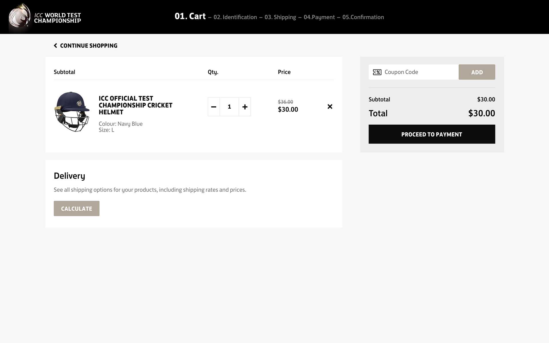
Task: Click the back chevron beside Continue Shopping
Action: click(55, 46)
